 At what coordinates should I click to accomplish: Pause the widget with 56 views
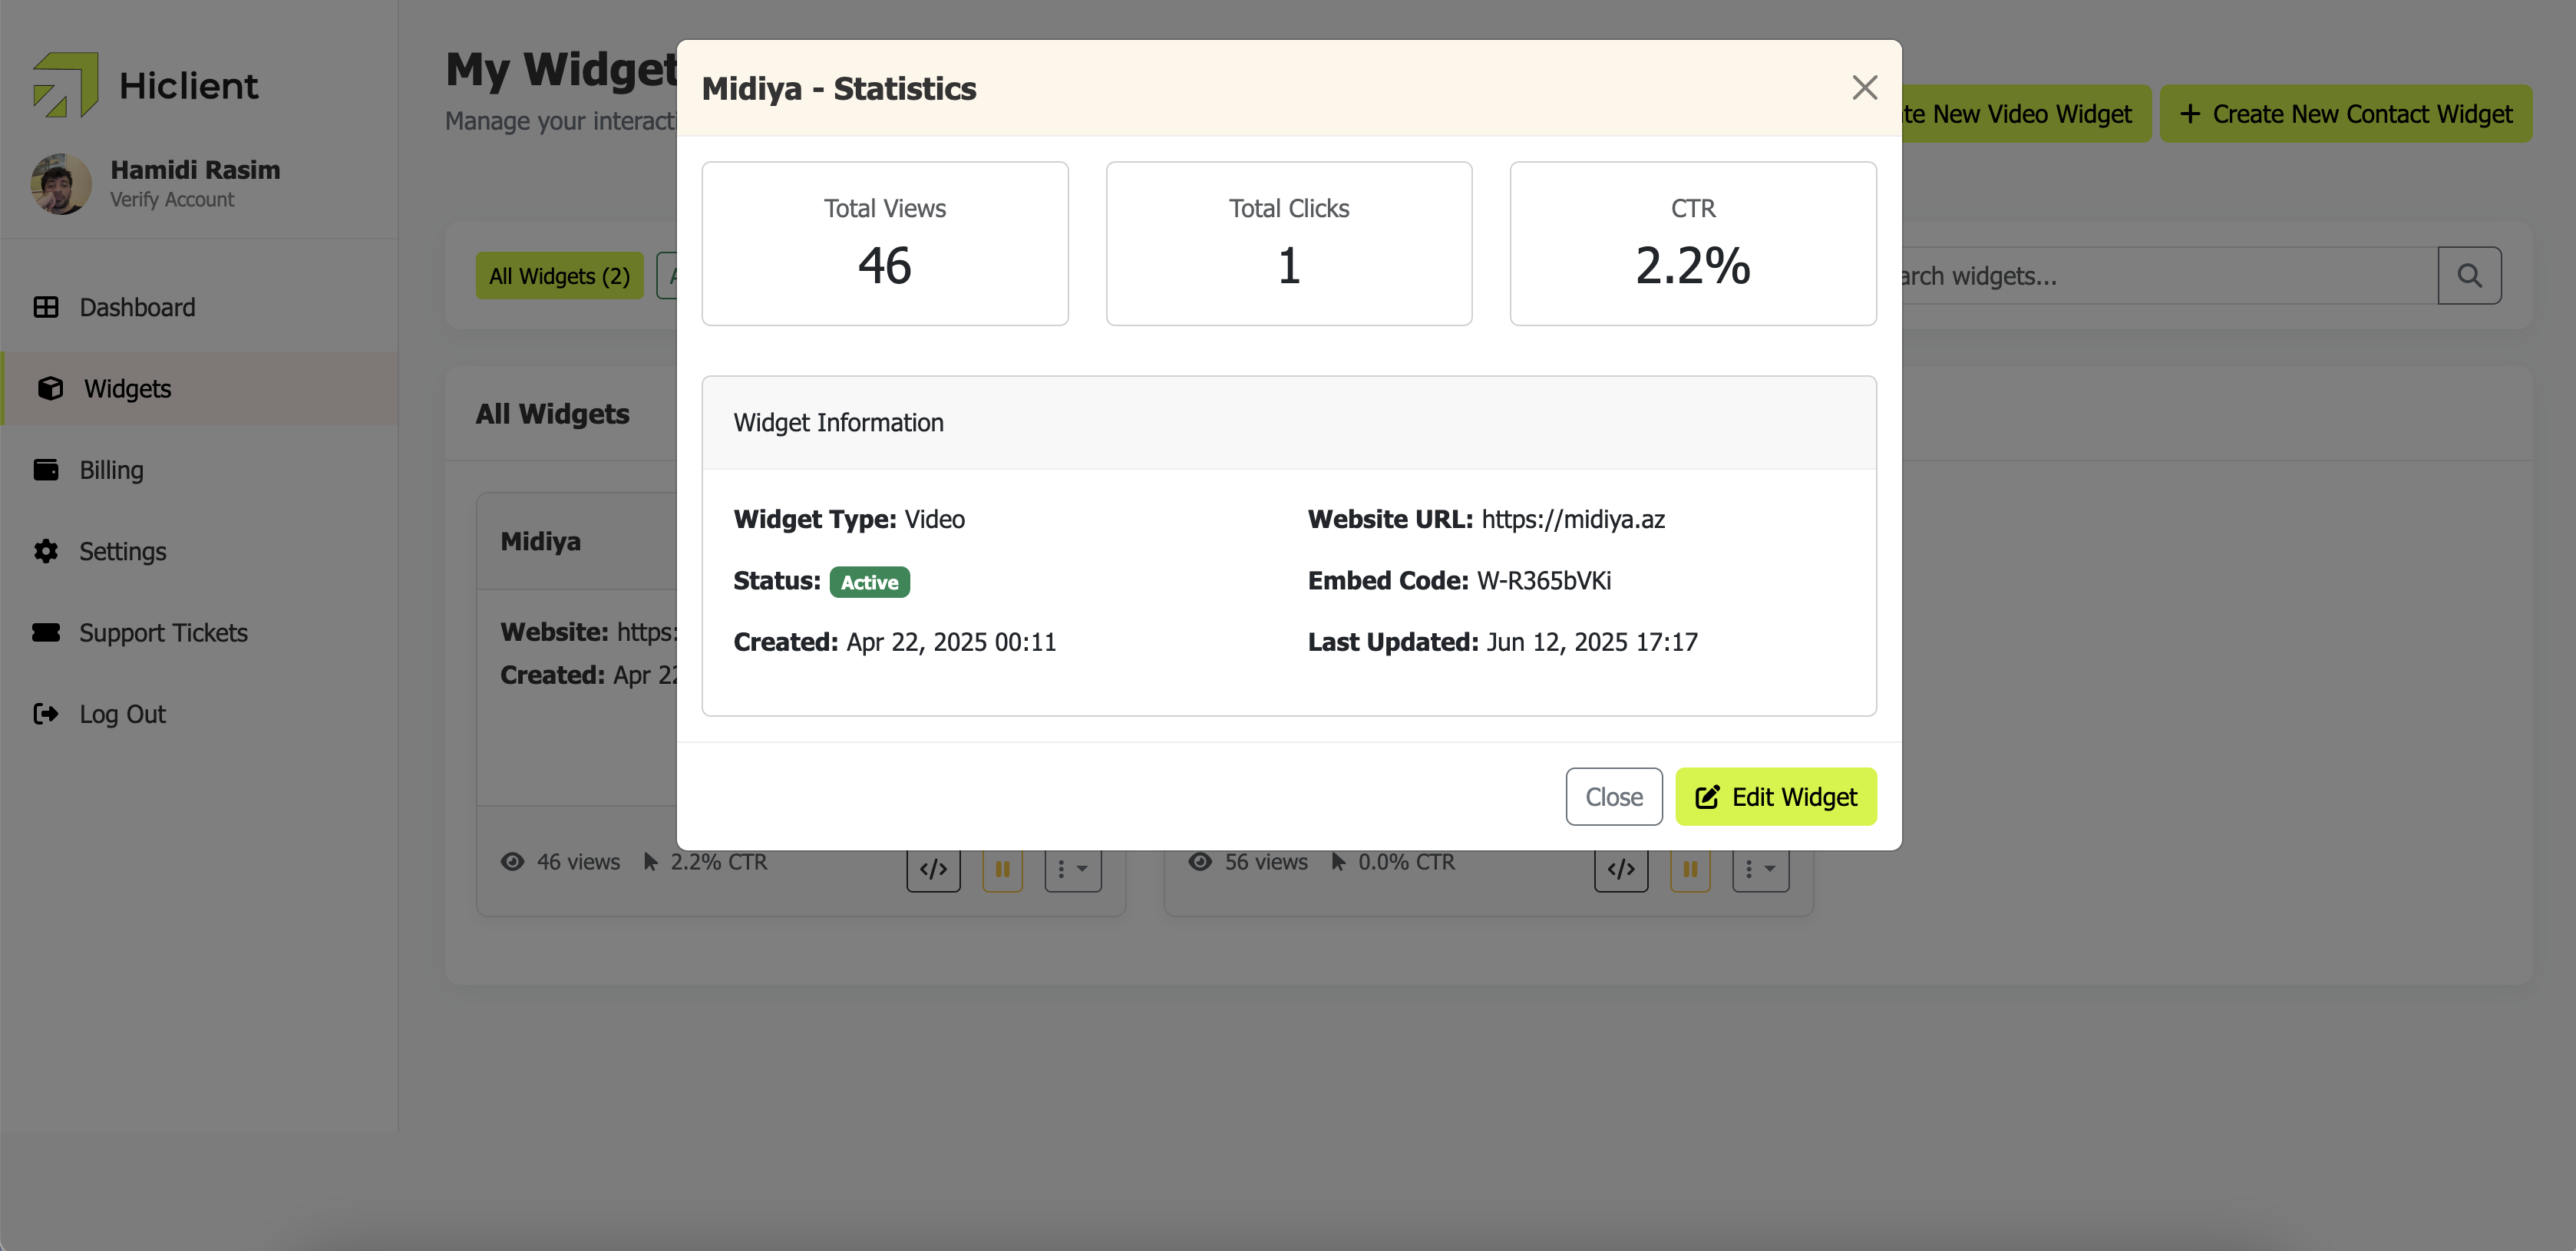(1690, 869)
